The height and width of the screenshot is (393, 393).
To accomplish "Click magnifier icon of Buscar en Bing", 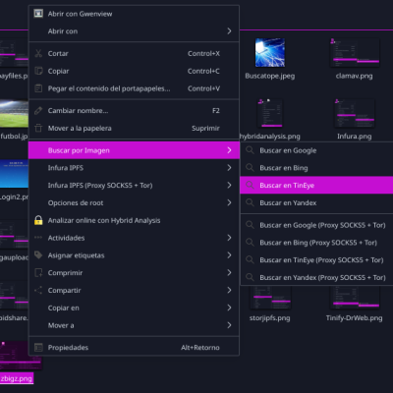I will coord(250,168).
